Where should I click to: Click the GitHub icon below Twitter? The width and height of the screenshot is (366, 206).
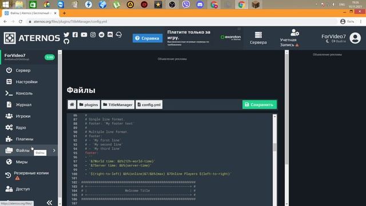tap(66, 42)
